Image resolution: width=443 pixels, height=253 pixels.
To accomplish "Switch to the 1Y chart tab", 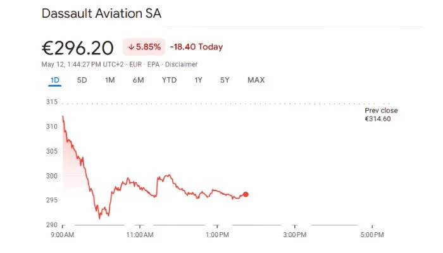I will coord(199,80).
